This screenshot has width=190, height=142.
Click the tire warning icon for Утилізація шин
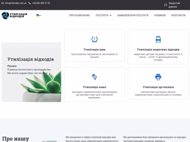tap(95, 39)
